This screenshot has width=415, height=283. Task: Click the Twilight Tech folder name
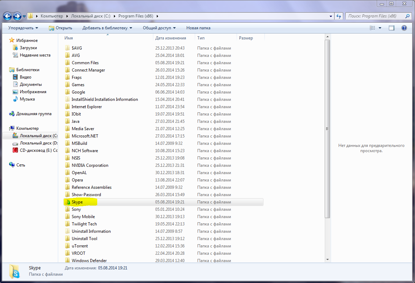pyautogui.click(x=84, y=224)
